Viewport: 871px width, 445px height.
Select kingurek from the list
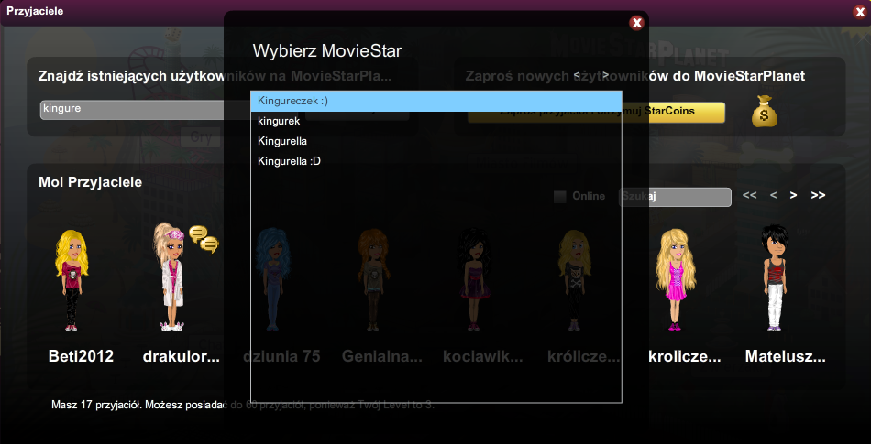pyautogui.click(x=436, y=121)
